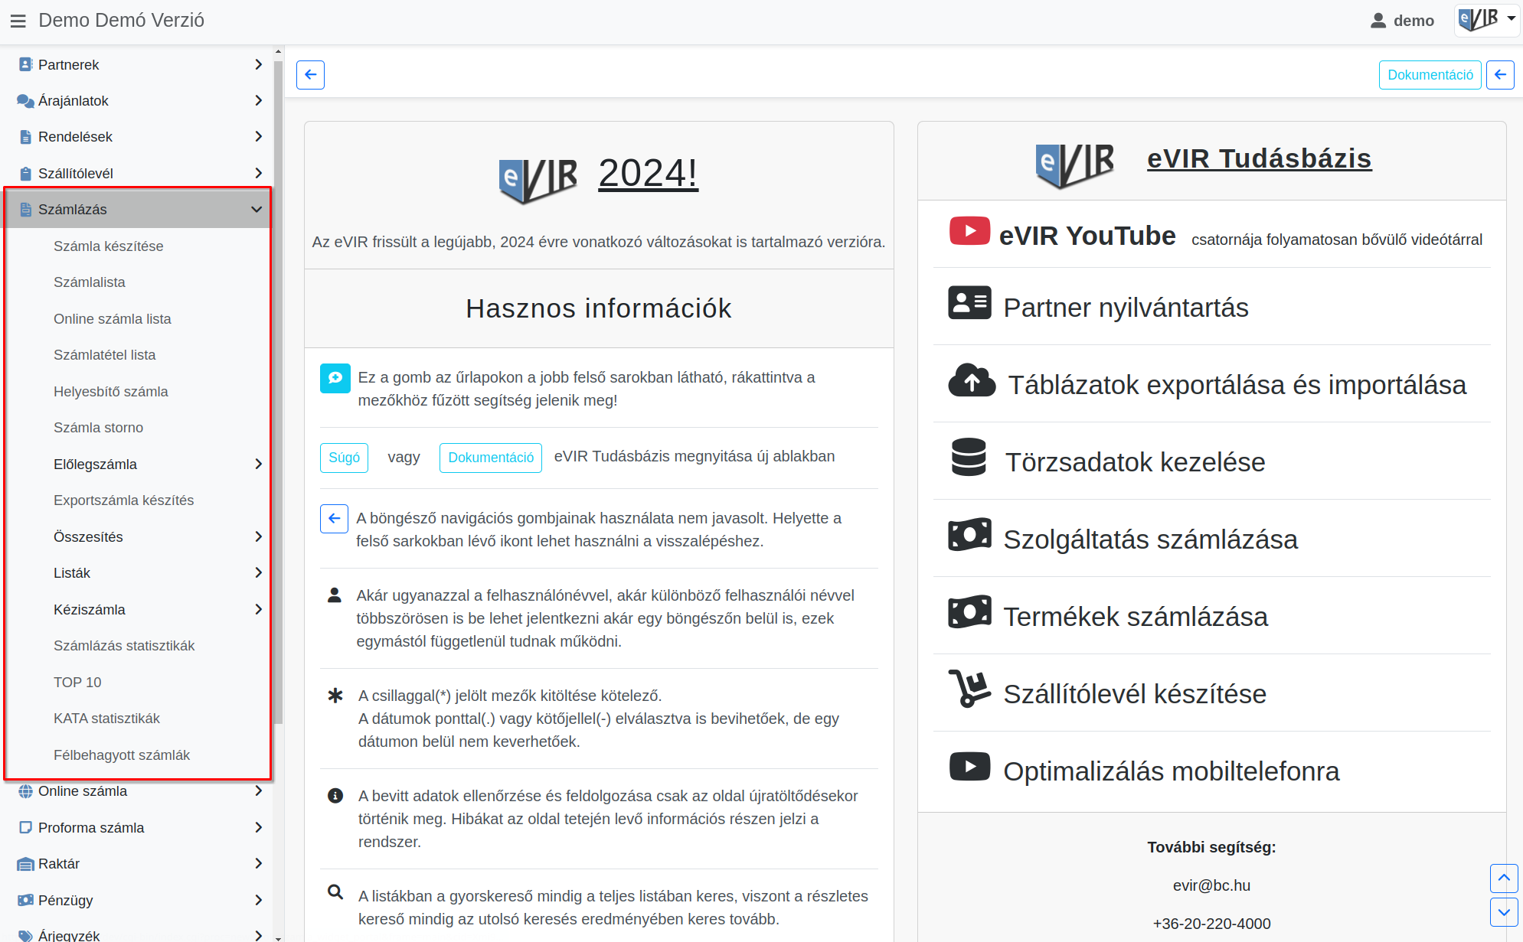Open the 2024! heading link

[648, 173]
